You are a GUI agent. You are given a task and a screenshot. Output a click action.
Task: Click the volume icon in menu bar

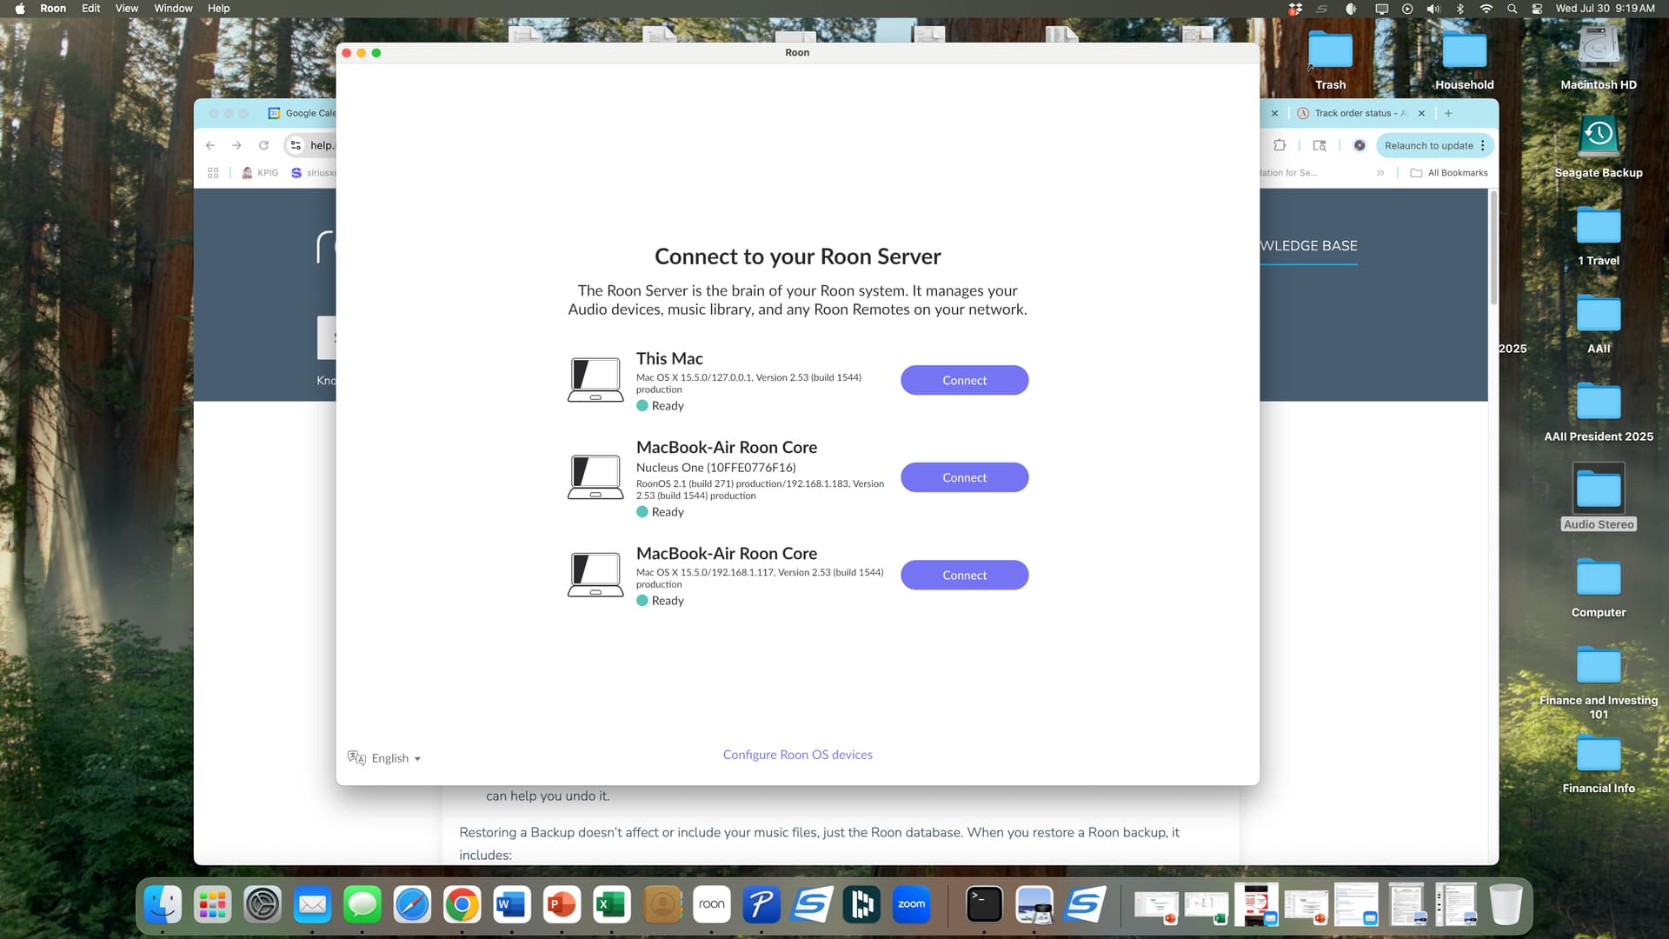coord(1433,8)
